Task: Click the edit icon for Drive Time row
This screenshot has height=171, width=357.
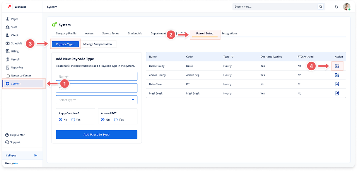Action: coord(337,84)
